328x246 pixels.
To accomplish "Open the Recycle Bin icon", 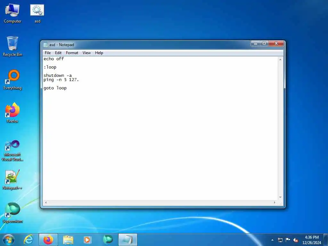I will click(x=12, y=46).
